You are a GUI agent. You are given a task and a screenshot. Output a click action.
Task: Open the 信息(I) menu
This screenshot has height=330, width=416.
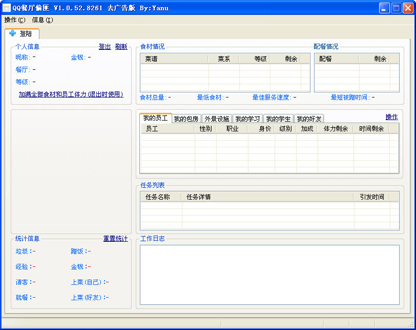pos(42,20)
